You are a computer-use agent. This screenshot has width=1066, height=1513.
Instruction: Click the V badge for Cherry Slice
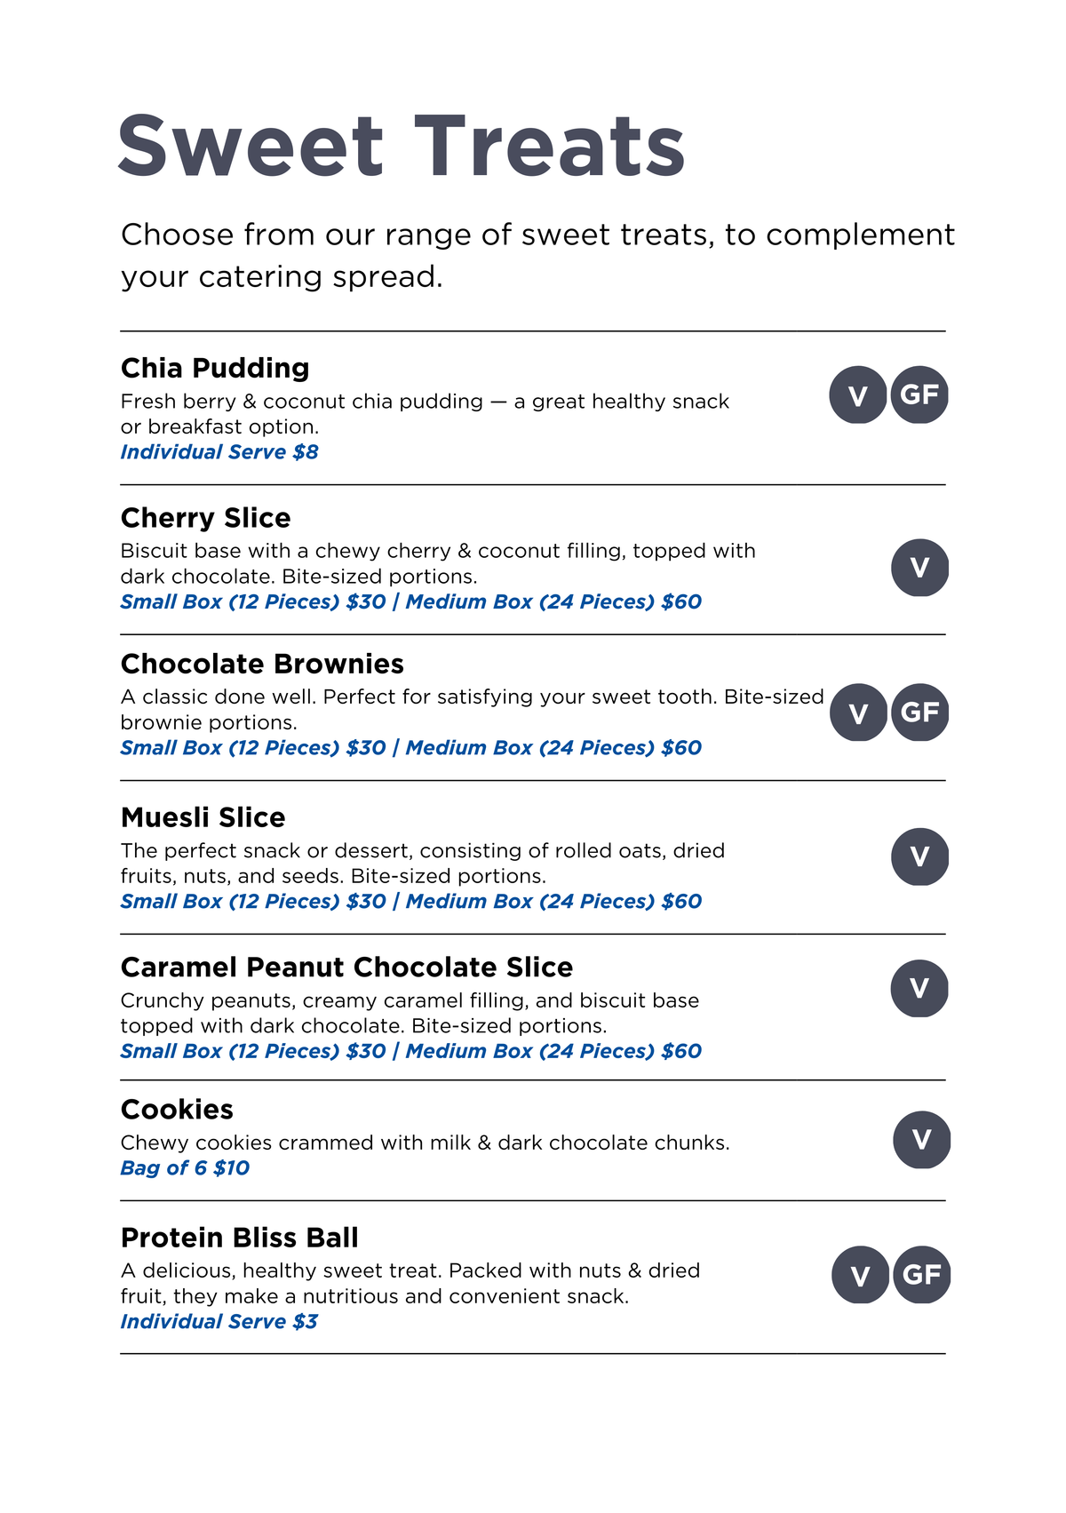click(x=919, y=567)
